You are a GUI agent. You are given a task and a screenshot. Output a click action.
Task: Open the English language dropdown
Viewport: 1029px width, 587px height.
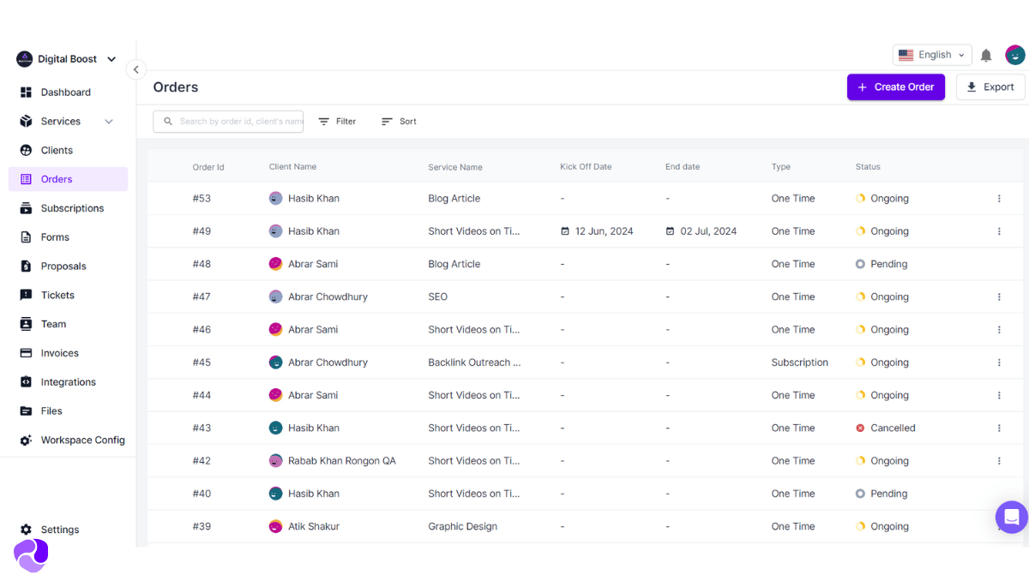click(932, 54)
